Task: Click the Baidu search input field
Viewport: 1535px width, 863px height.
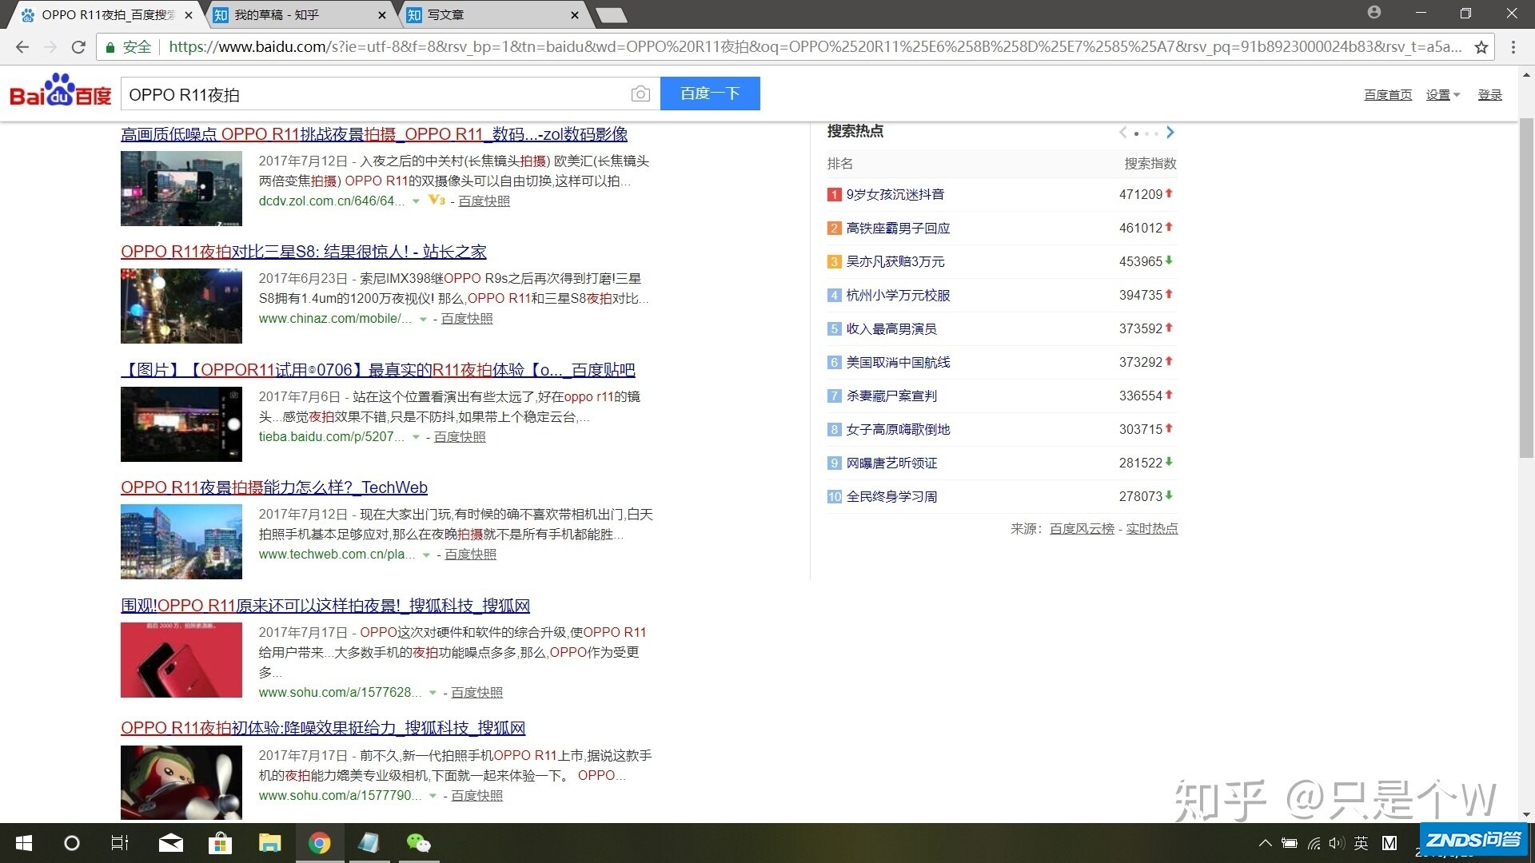Action: pos(376,94)
